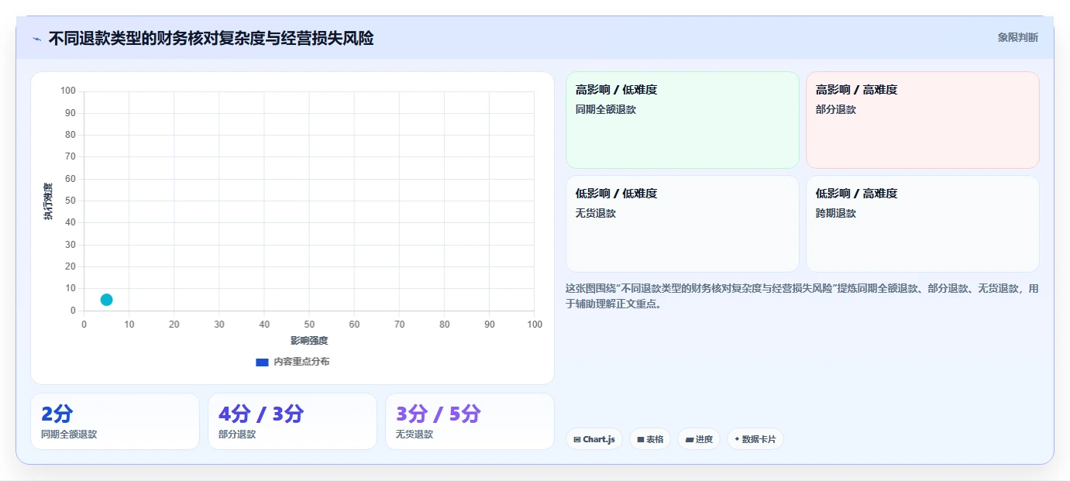Viewport: 1070px width, 481px height.
Task: Click the 进度 tag chip
Action: point(698,439)
